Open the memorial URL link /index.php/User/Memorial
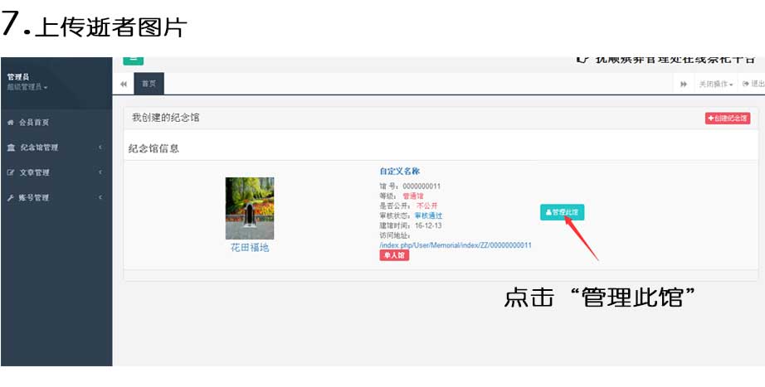 pos(455,245)
